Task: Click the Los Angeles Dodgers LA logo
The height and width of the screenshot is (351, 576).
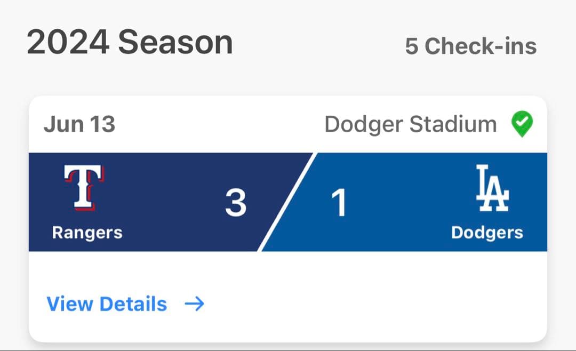Action: tap(492, 188)
